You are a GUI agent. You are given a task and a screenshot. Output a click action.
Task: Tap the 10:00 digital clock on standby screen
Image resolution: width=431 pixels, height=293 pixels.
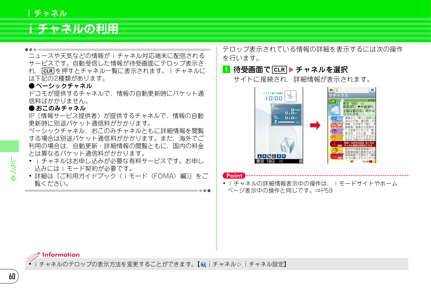[x=274, y=98]
